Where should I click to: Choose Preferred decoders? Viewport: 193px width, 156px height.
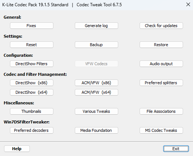pyautogui.click(x=32, y=130)
